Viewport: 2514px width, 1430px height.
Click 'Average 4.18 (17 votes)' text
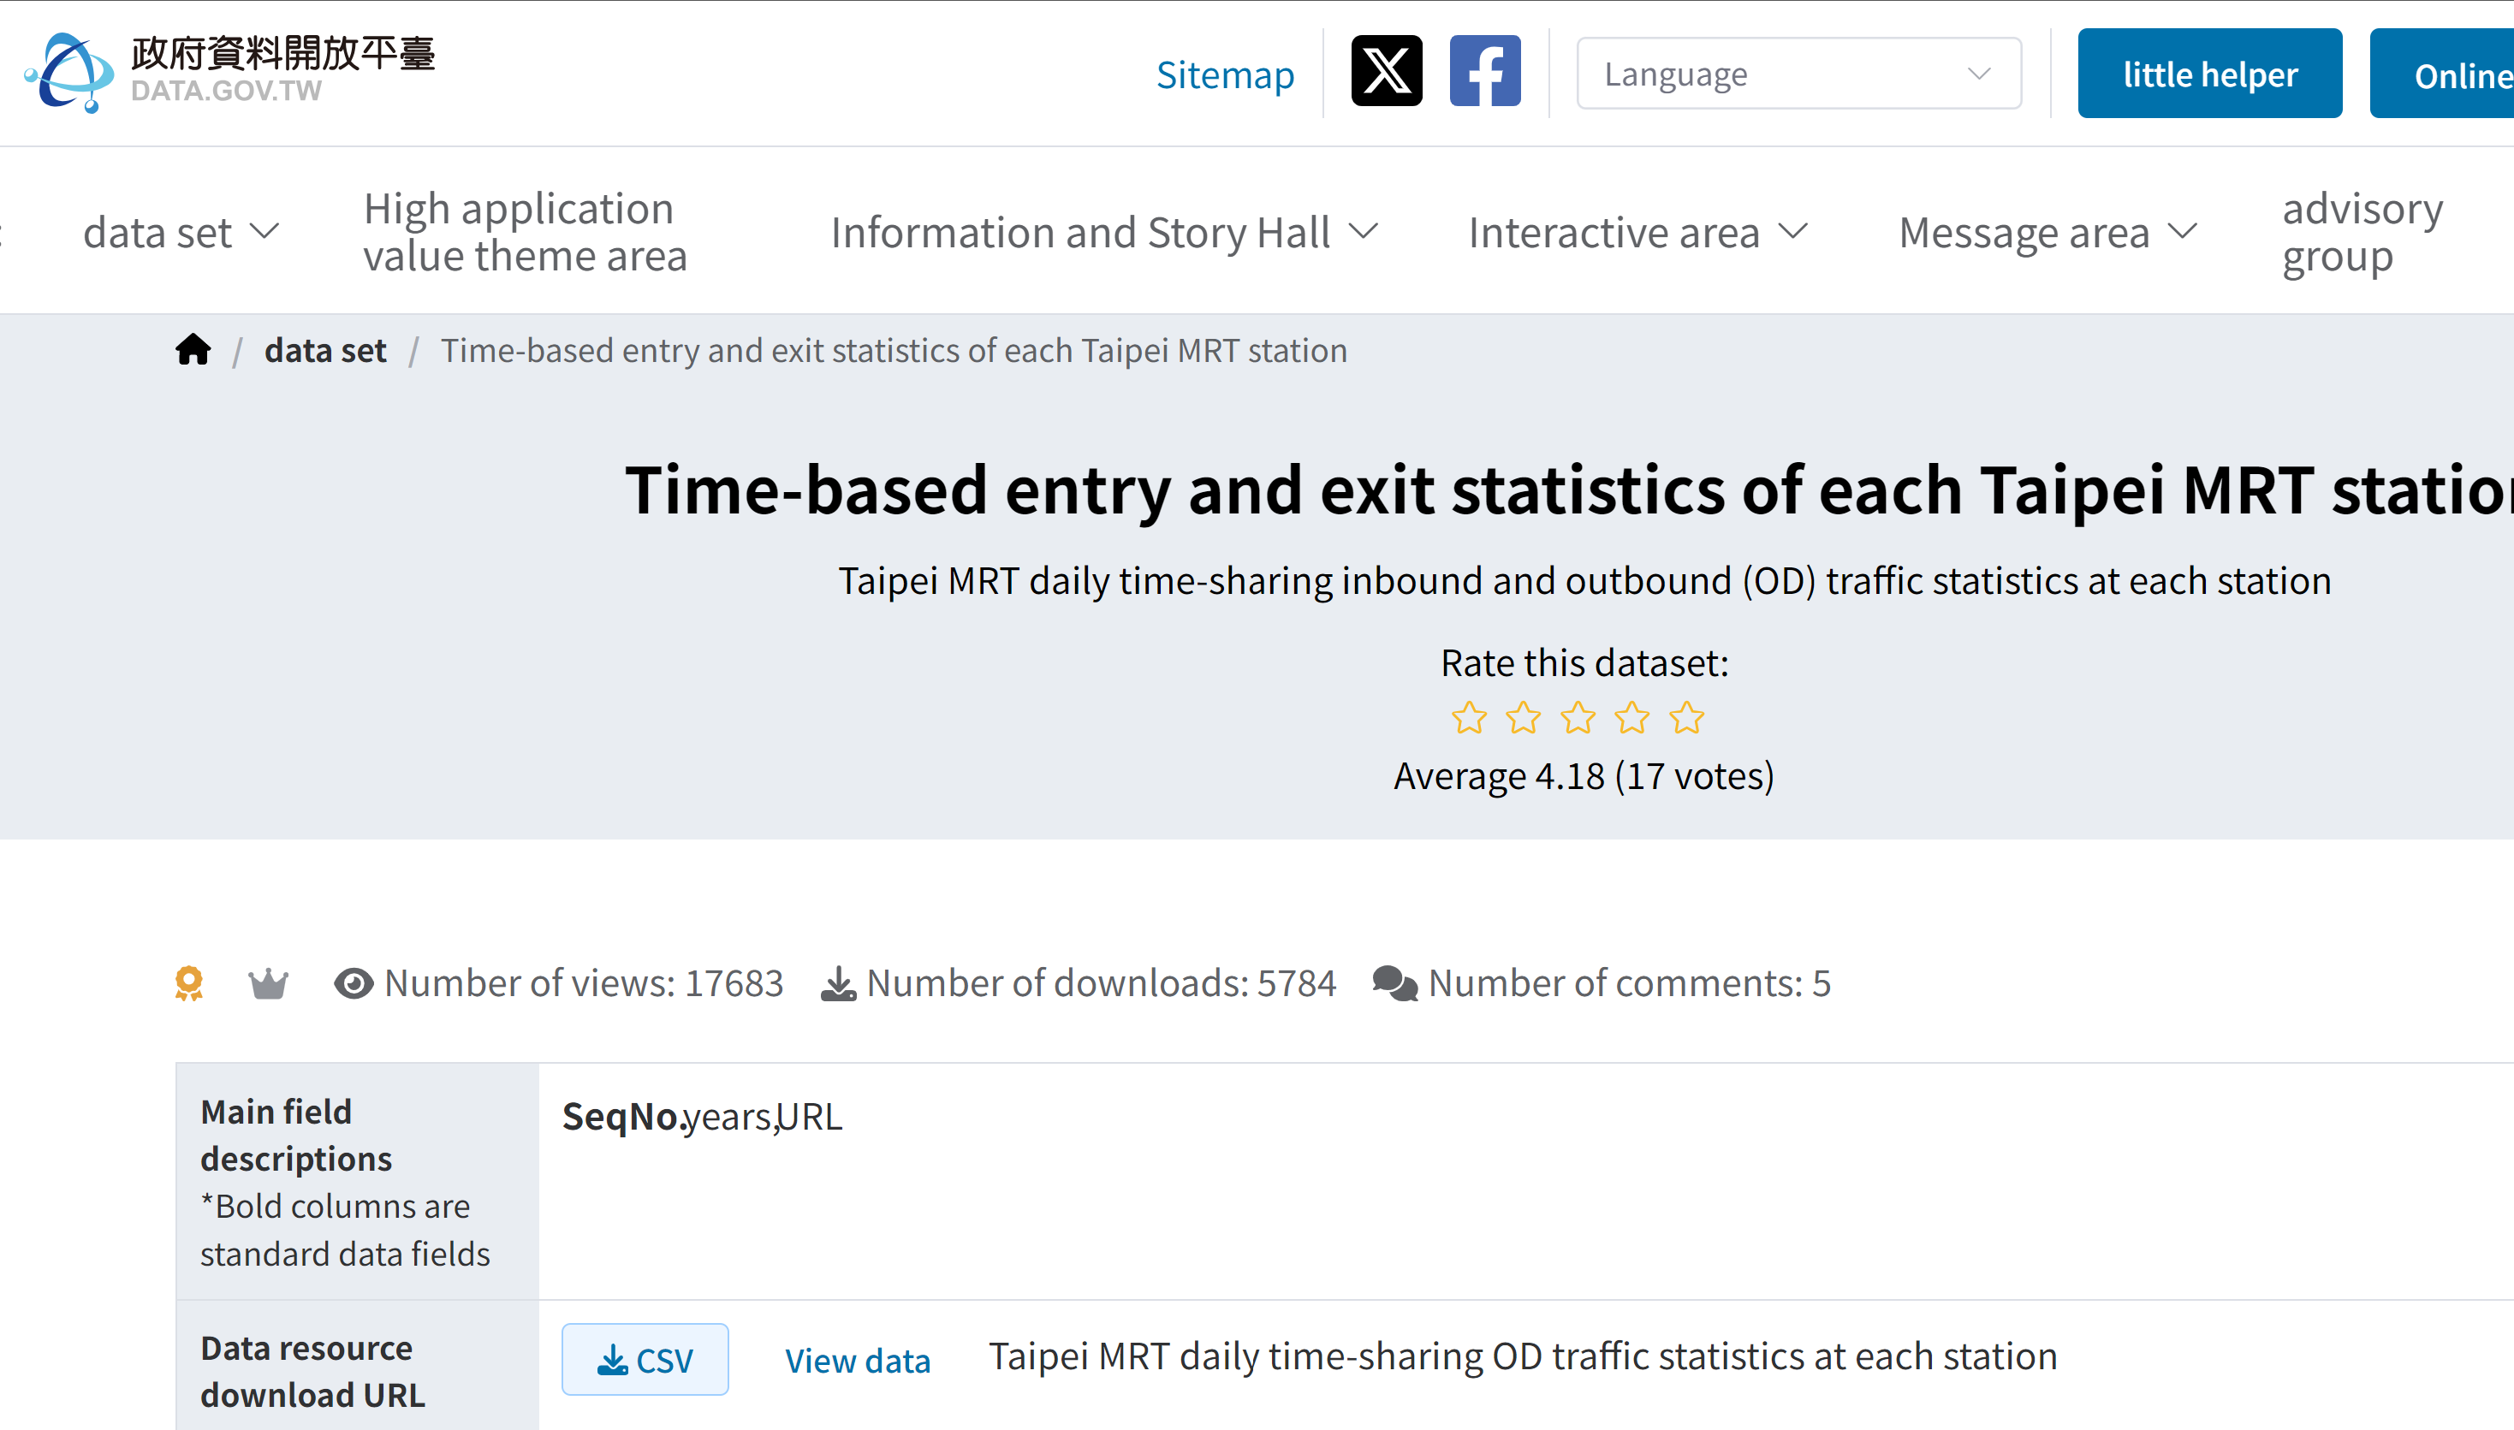[1584, 776]
